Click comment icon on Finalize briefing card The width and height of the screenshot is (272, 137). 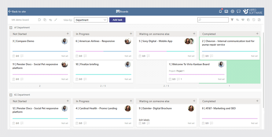tap(85, 79)
